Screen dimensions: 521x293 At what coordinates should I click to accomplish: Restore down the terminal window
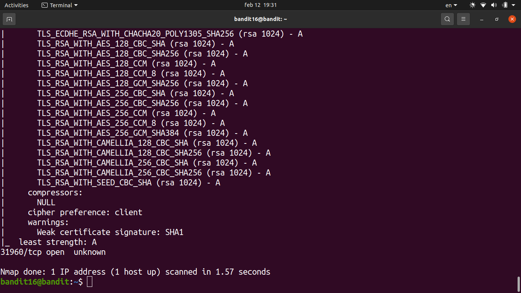pyautogui.click(x=497, y=19)
